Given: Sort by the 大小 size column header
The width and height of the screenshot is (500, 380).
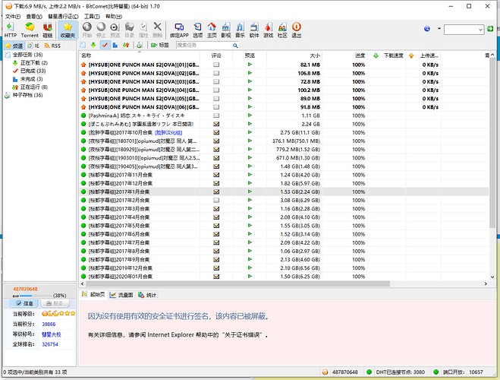Looking at the screenshot, I should (294, 55).
